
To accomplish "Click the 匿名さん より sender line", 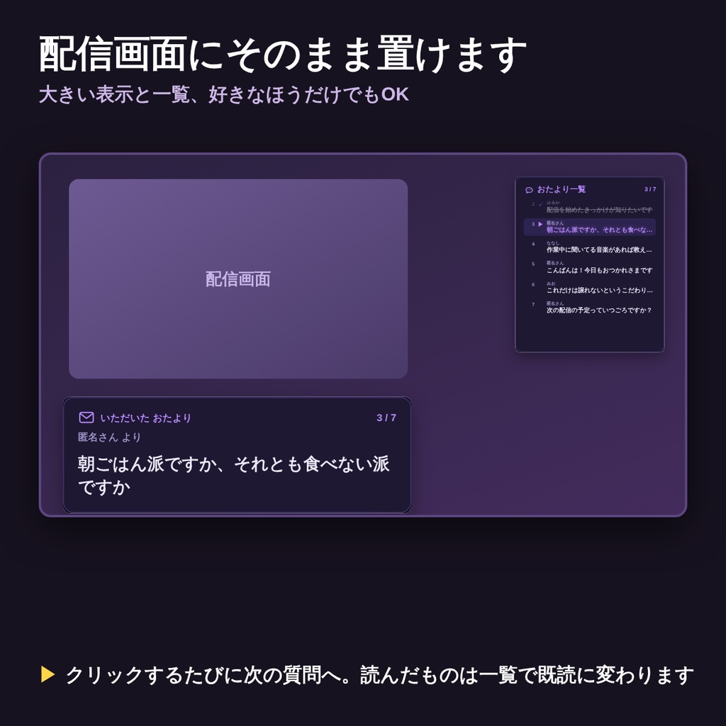I will [x=109, y=437].
